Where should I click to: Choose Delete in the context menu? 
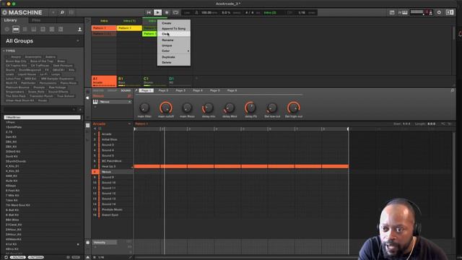click(x=173, y=63)
